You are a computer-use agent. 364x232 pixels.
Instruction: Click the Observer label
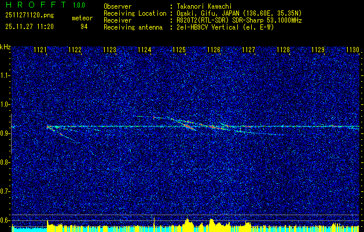[117, 6]
